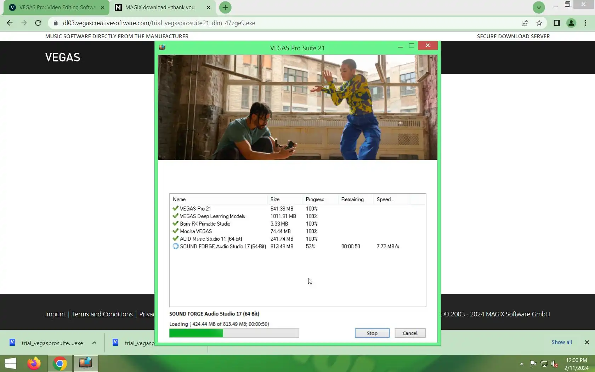Viewport: 595px width, 372px height.
Task: Minimize the VEGAS Pro Suite 21 window
Action: pos(400,46)
